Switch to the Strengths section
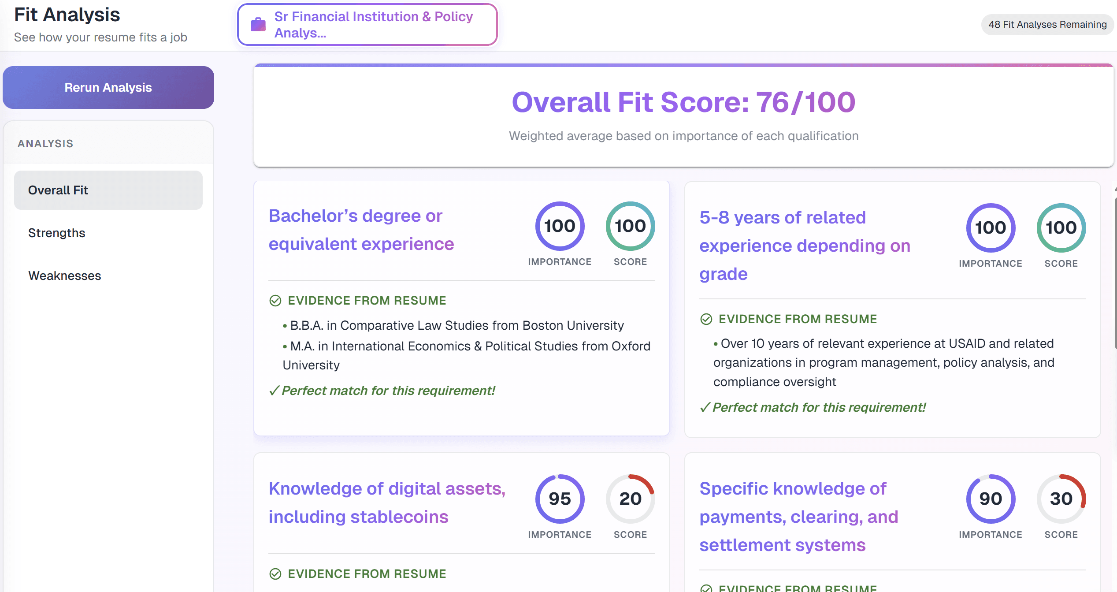 pyautogui.click(x=57, y=233)
